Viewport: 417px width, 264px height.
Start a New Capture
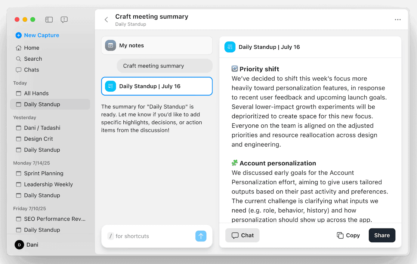[x=37, y=35]
